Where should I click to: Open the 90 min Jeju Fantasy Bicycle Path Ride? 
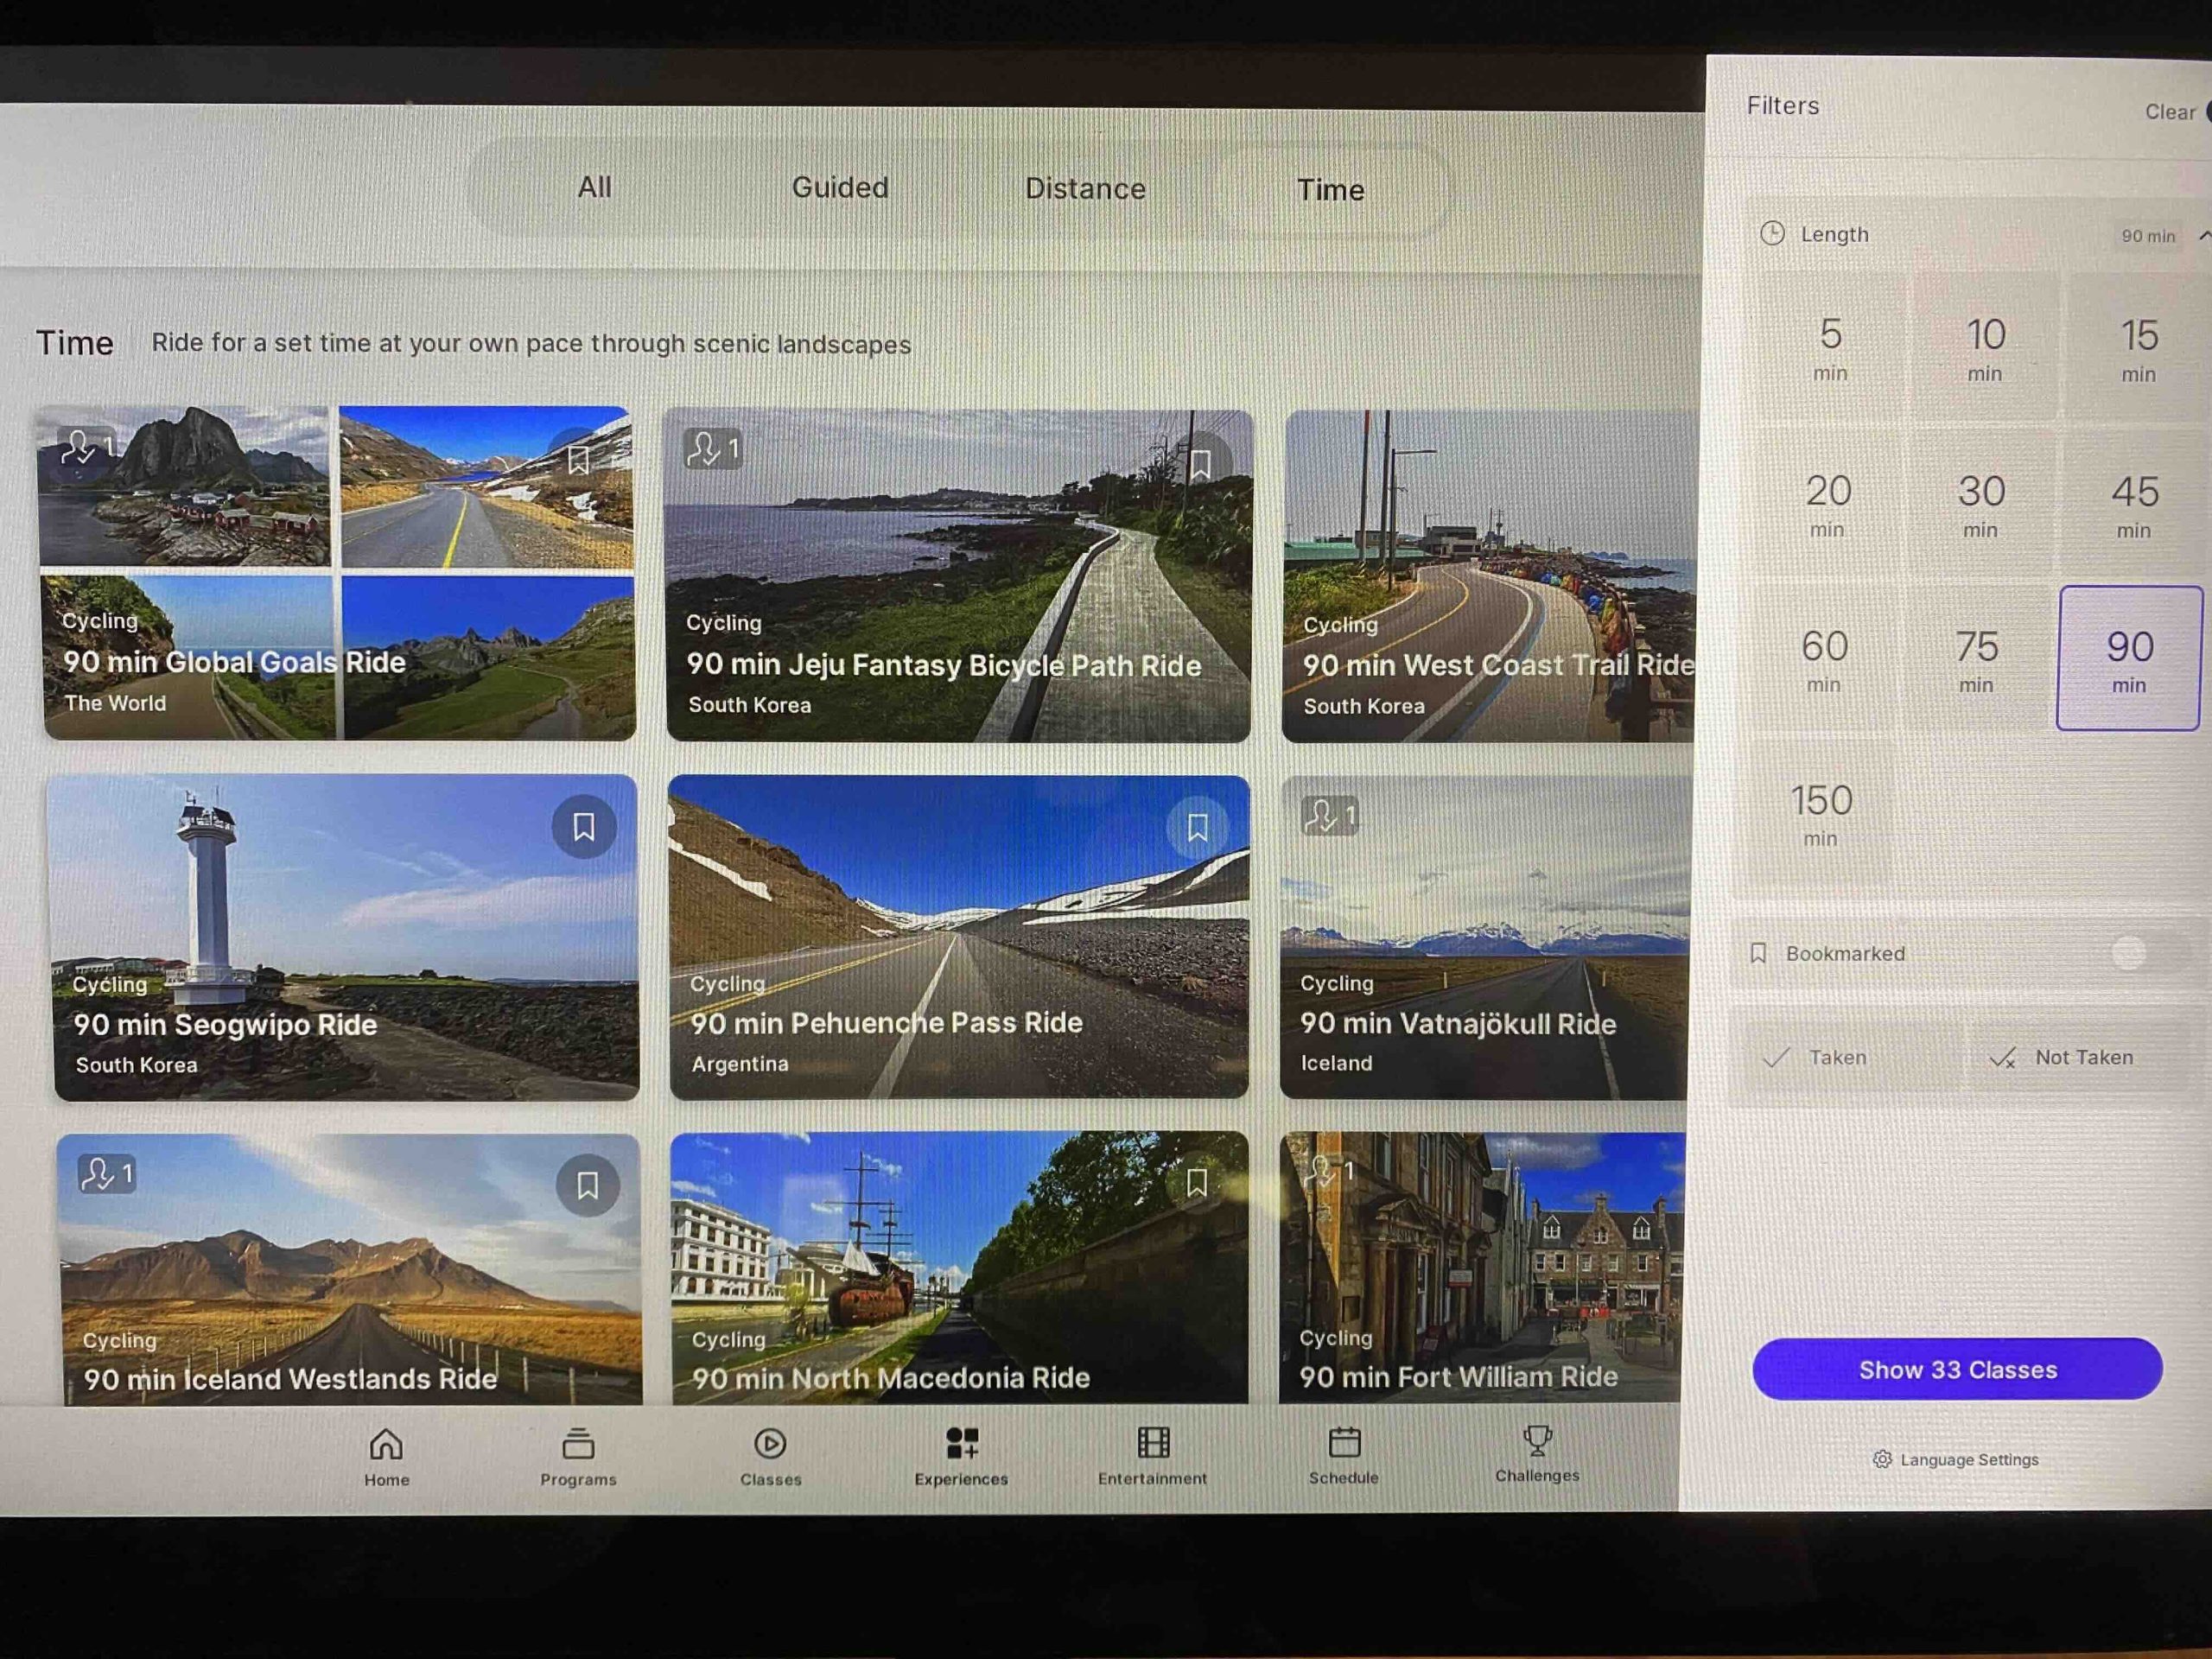point(958,575)
